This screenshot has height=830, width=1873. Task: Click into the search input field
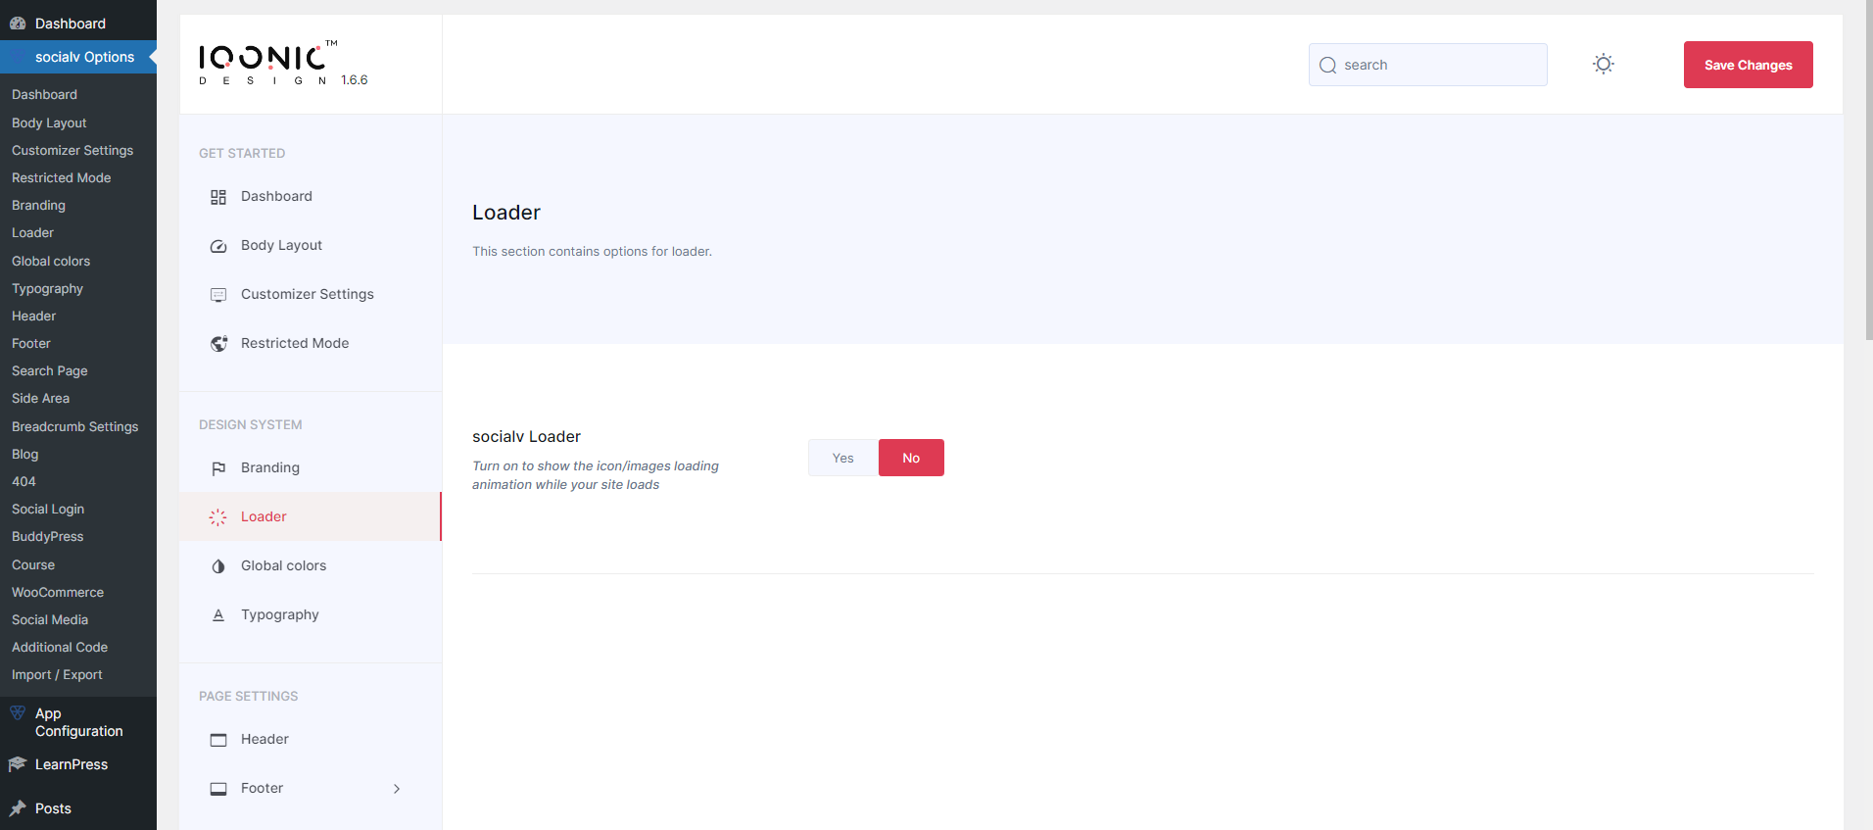(x=1428, y=65)
